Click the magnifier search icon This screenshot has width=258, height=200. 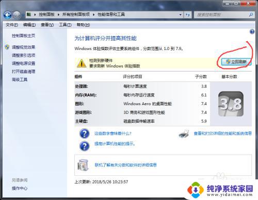pyautogui.click(x=251, y=15)
